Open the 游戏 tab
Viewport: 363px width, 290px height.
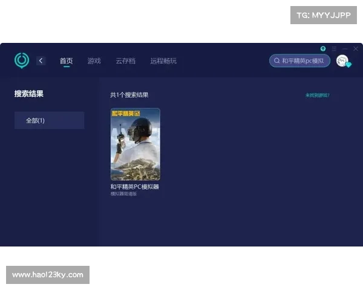pos(94,61)
